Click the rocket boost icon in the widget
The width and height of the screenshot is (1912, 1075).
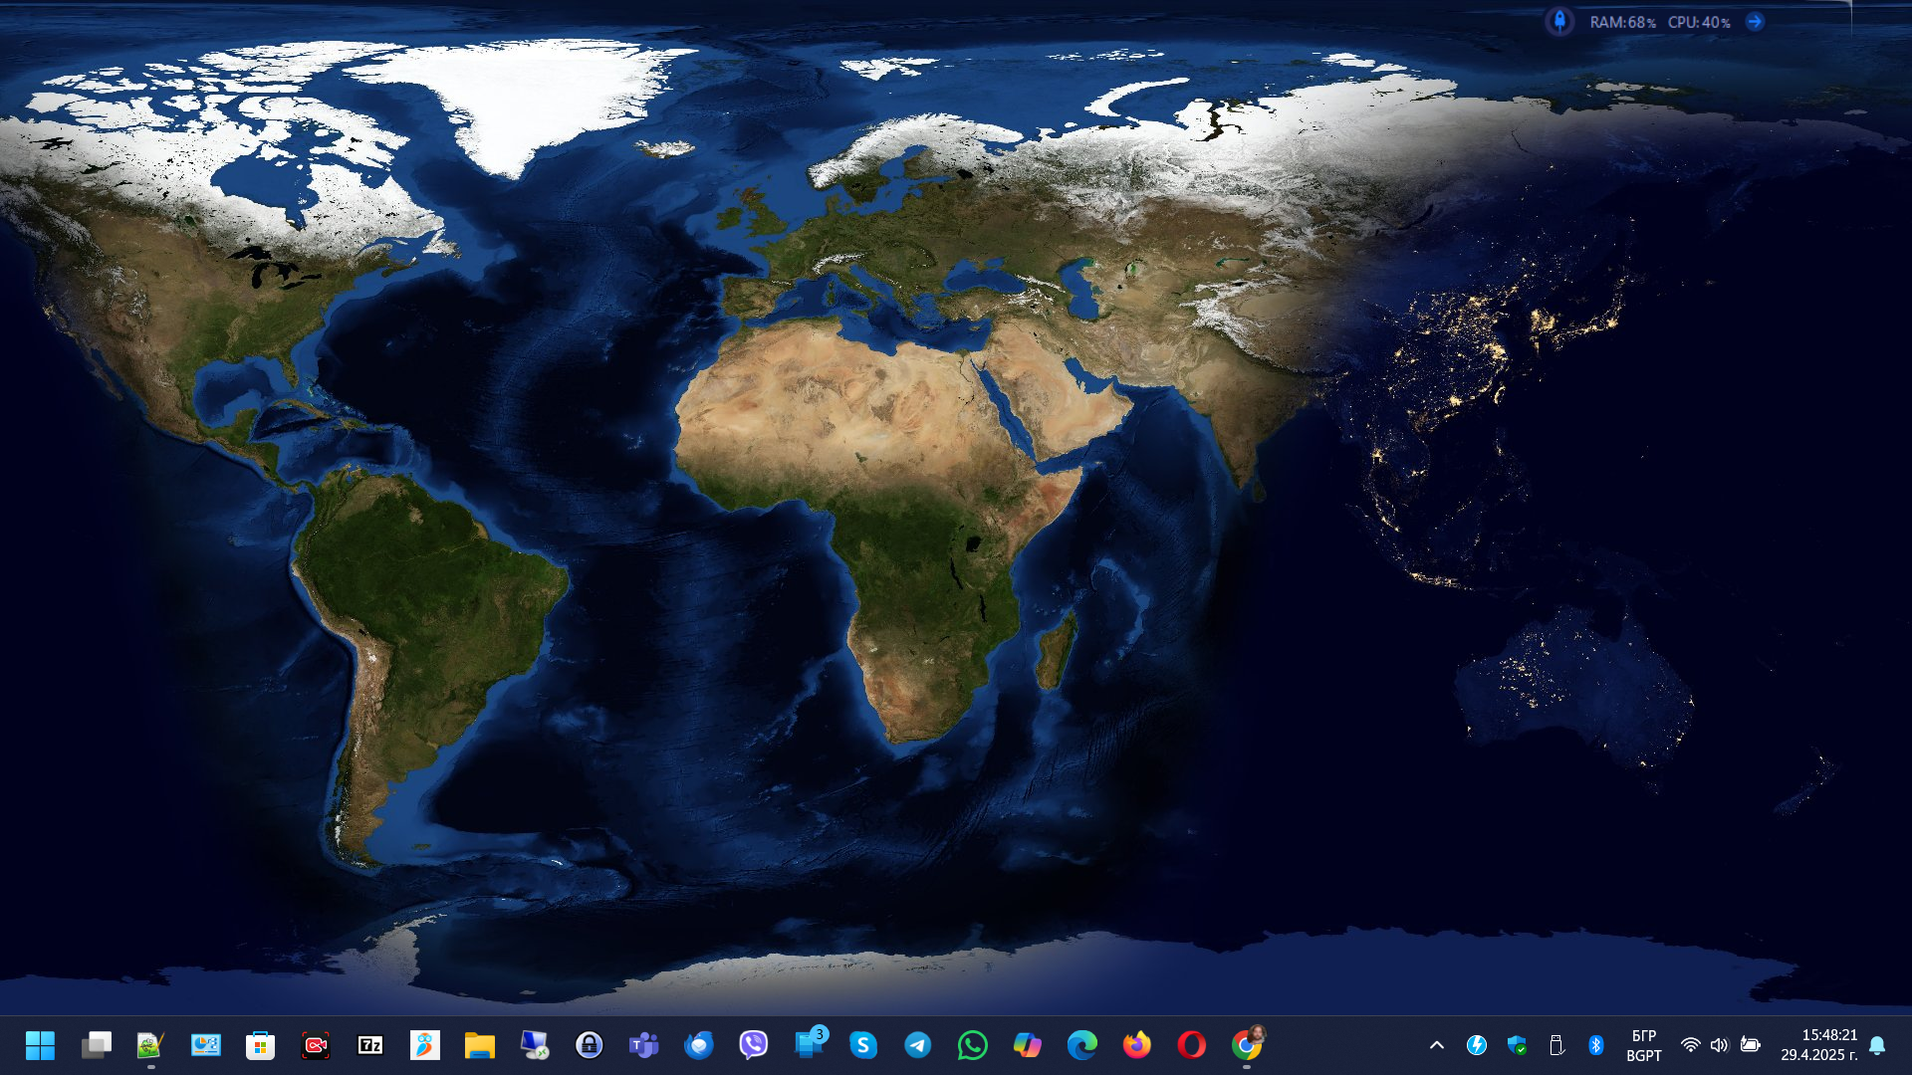pyautogui.click(x=1559, y=21)
